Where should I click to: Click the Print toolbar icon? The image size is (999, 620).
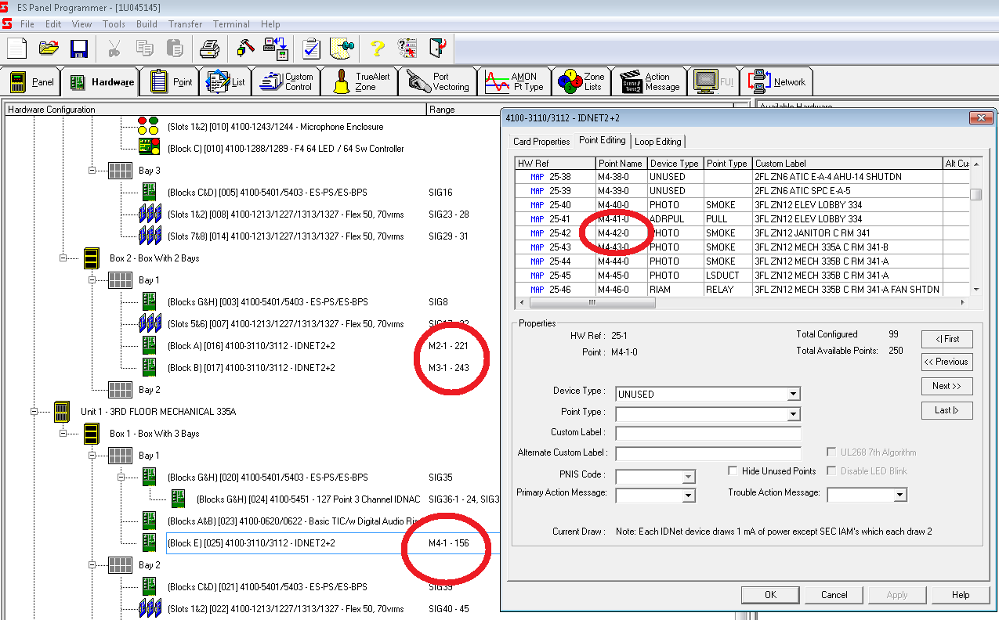tap(209, 48)
